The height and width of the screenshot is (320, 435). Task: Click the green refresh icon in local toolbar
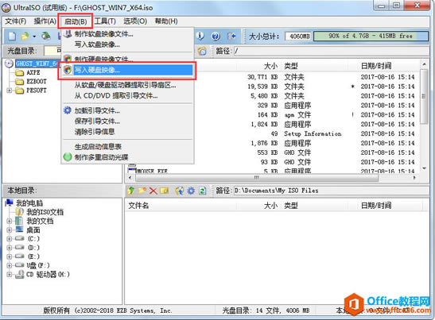point(203,191)
